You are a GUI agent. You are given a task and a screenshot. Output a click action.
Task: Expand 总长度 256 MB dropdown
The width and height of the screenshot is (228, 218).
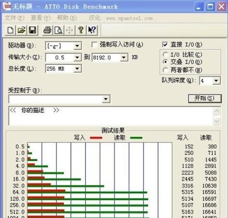pyautogui.click(x=77, y=69)
